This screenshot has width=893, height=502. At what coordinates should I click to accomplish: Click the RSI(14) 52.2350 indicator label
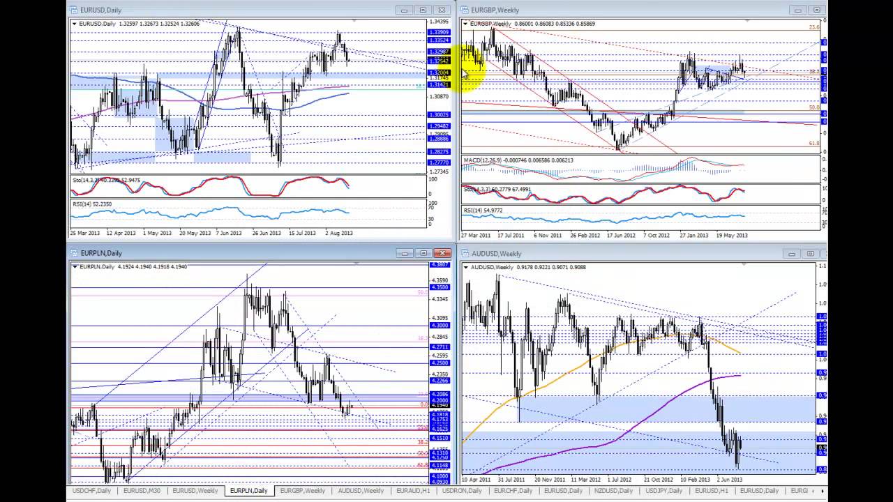tap(91, 204)
